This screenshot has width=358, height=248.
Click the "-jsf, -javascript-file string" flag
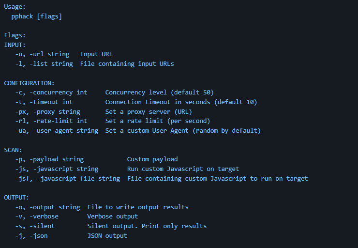(68, 178)
